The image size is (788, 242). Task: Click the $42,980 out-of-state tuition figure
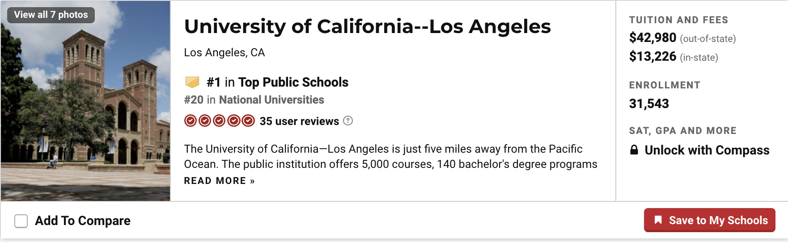(x=652, y=38)
